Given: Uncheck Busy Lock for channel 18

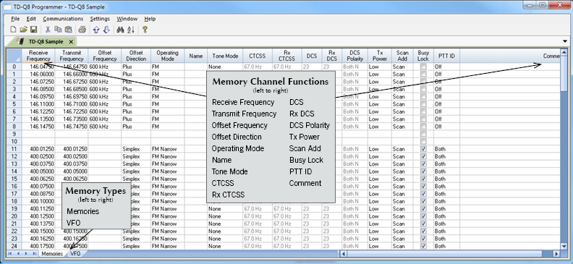Looking at the screenshot, I should tap(423, 201).
